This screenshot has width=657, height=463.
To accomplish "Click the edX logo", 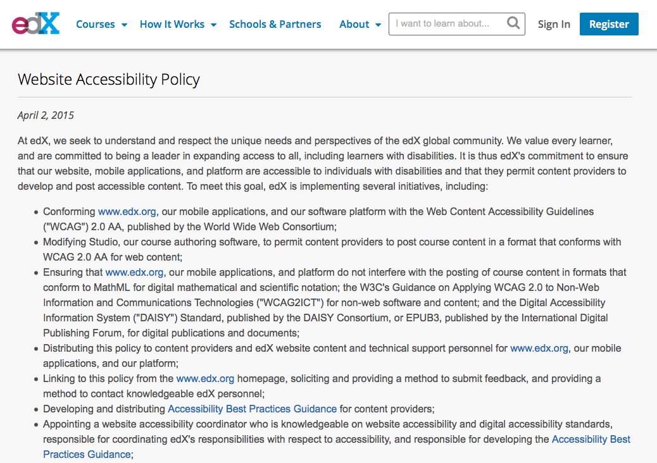I will pos(35,23).
